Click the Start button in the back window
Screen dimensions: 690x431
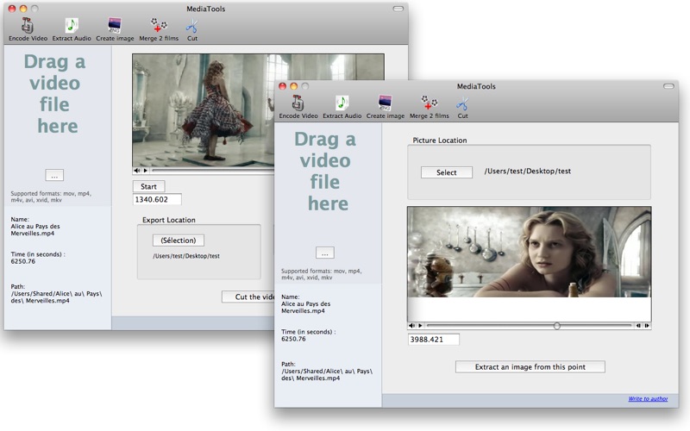148,186
